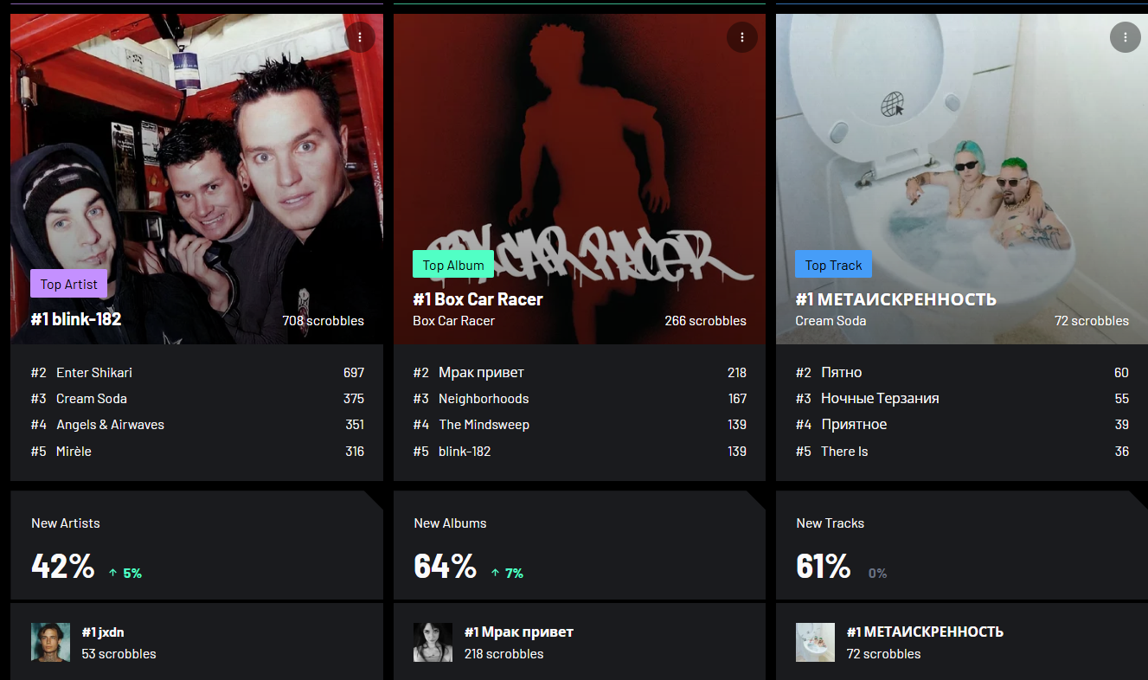Select the Top Album green badge
1148x680 pixels.
pos(453,265)
